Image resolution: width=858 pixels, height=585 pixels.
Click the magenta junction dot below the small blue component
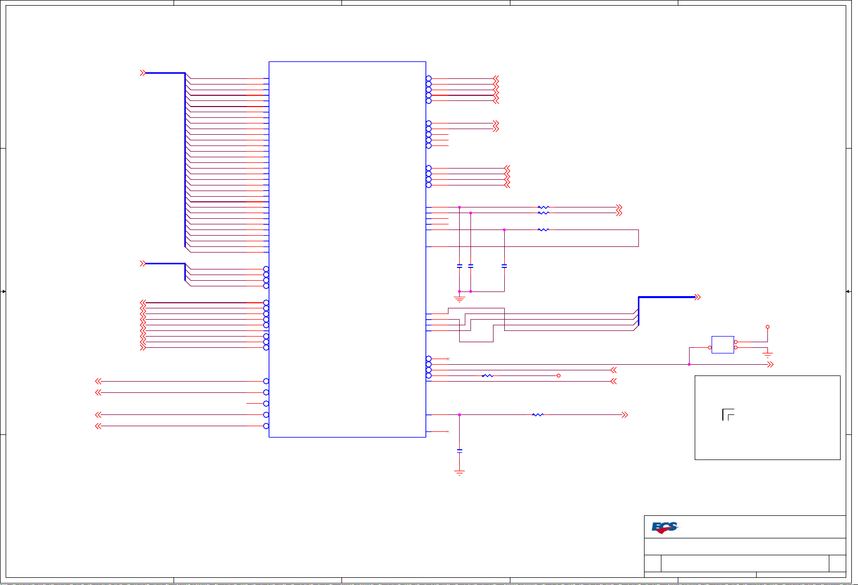tap(689, 364)
